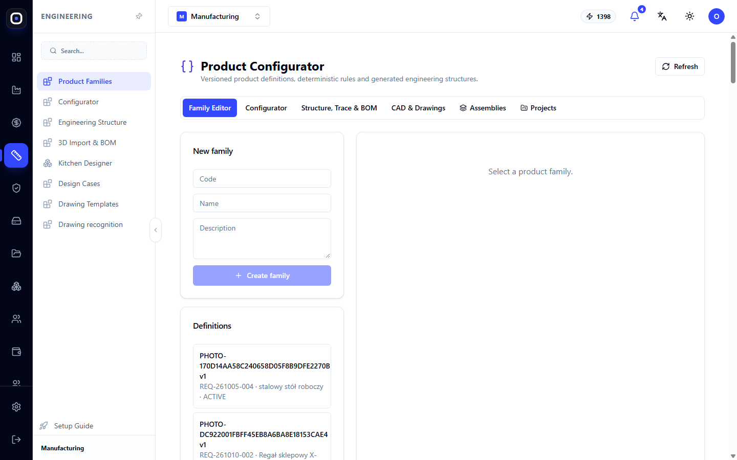Open the dashboard grid icon in left rail
Image resolution: width=737 pixels, height=460 pixels.
coord(16,57)
